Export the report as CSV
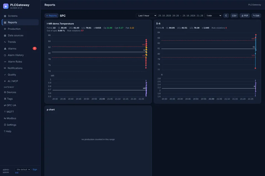 point(234,16)
